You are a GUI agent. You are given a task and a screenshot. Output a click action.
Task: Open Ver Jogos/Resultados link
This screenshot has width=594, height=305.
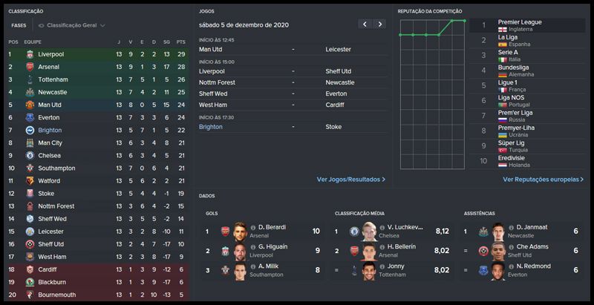pyautogui.click(x=350, y=180)
